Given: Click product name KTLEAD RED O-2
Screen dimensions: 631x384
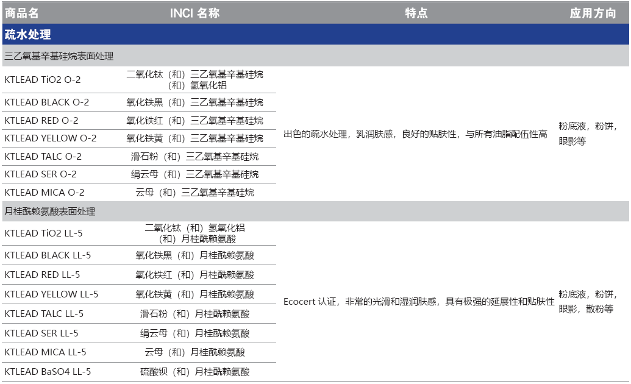Looking at the screenshot, I should (41, 120).
